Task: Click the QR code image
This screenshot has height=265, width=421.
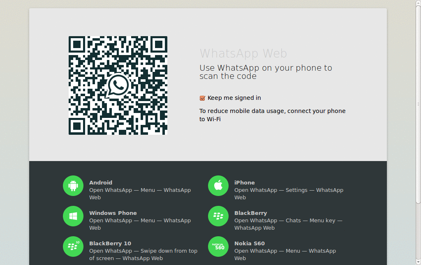Action: pyautogui.click(x=118, y=85)
